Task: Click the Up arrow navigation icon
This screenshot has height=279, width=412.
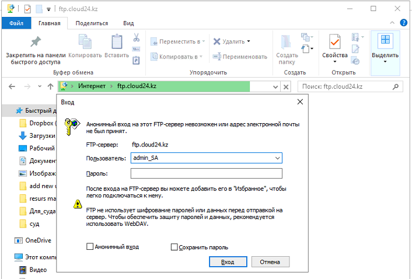Action: tap(50, 86)
